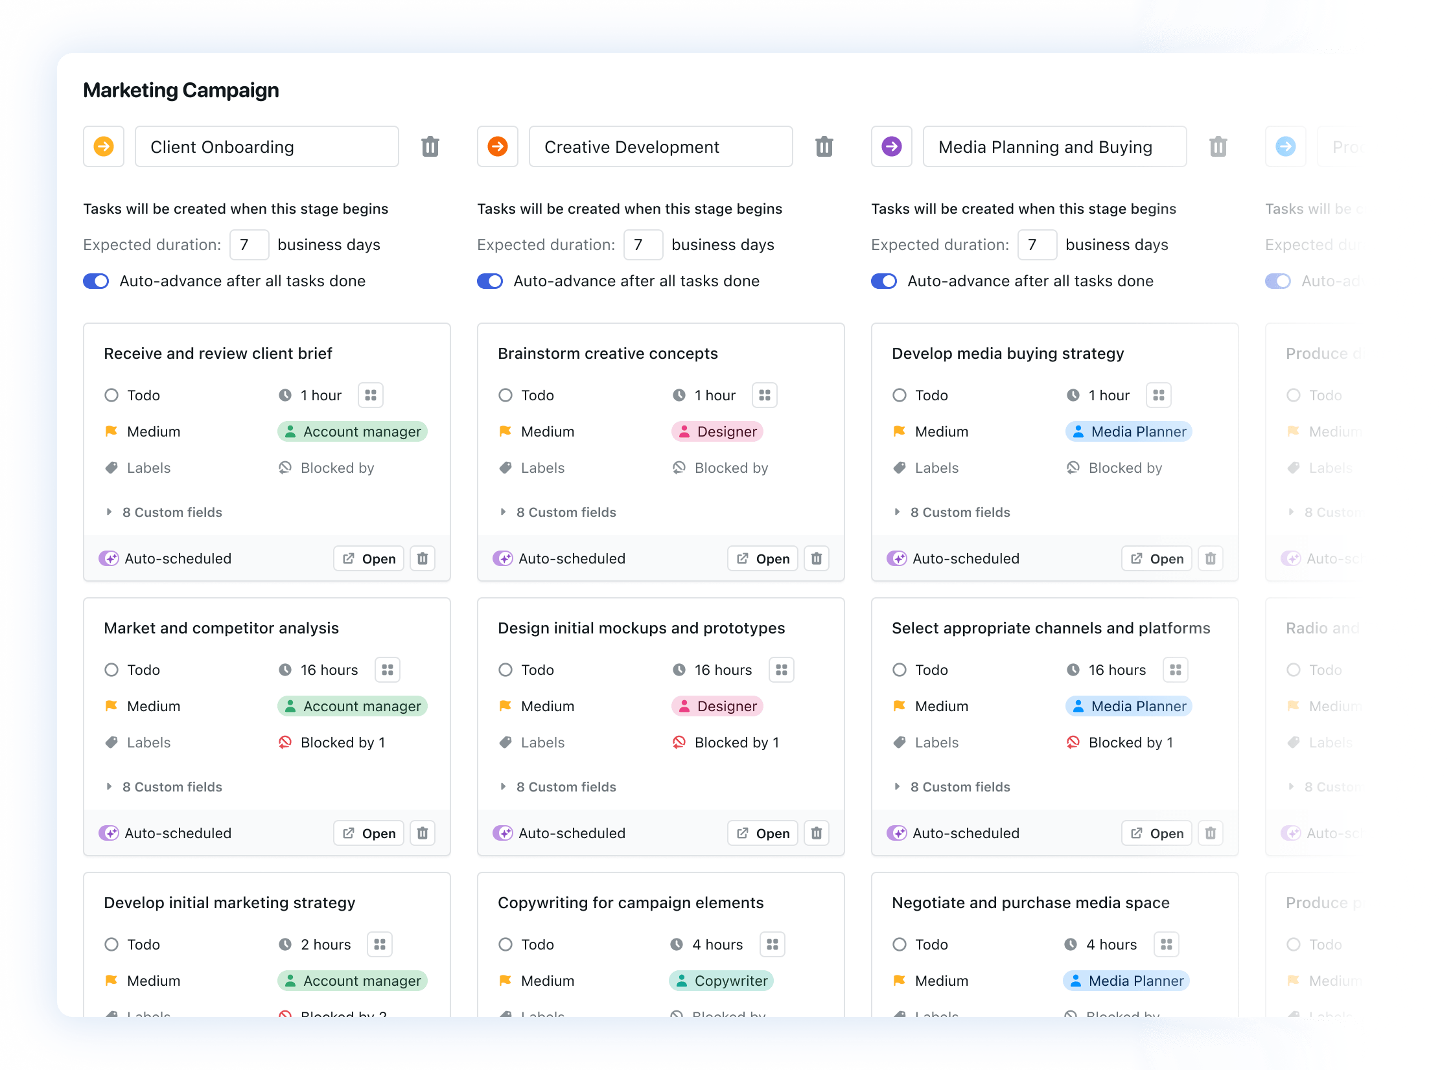Edit the Creative Development stage name field
This screenshot has width=1453, height=1070.
(661, 146)
